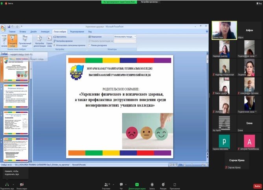Start slideshow from current slide button
The height and width of the screenshot is (190, 263).
[12, 41]
